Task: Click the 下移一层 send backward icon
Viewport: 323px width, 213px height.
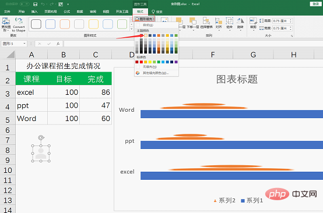Action: pyautogui.click(x=193, y=24)
